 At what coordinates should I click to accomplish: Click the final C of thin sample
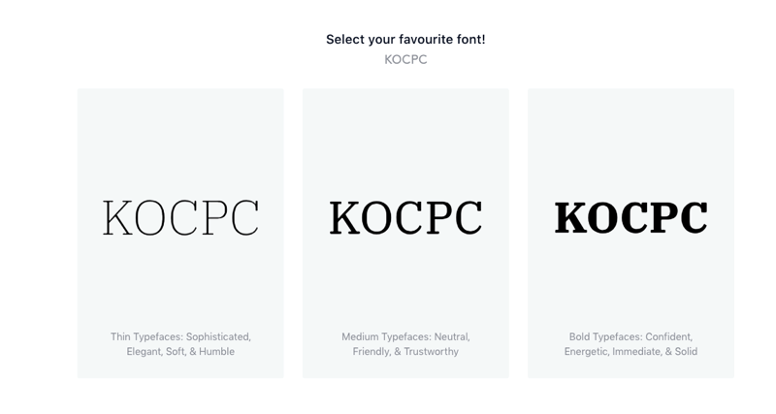tap(244, 217)
